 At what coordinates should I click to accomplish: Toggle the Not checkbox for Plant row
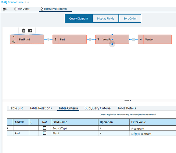[x=45, y=133]
